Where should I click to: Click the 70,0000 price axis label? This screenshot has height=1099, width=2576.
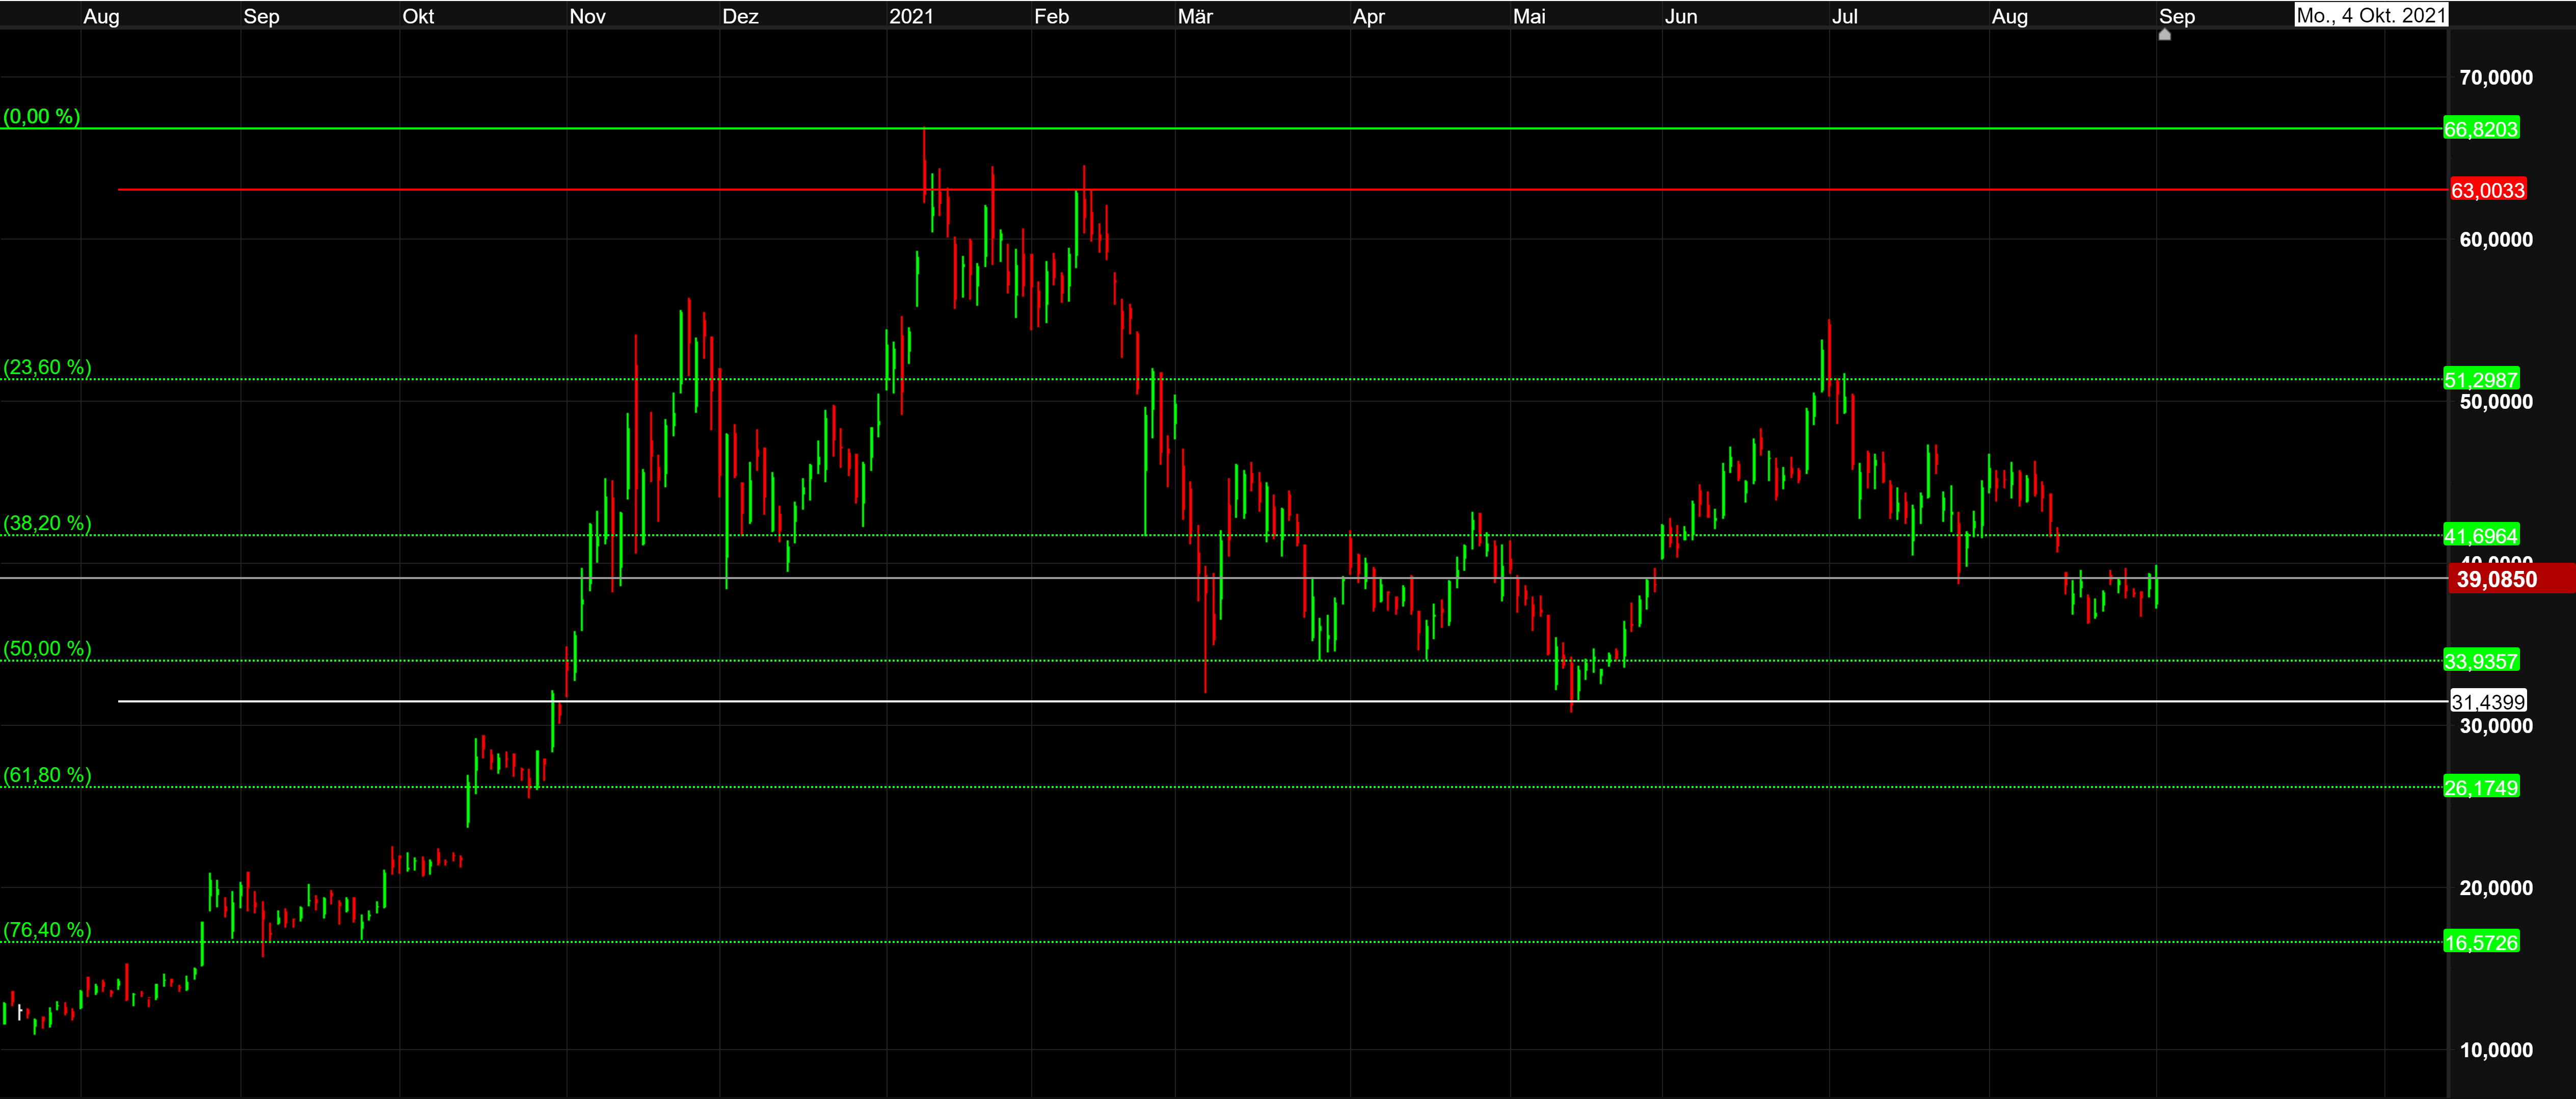tap(2495, 78)
